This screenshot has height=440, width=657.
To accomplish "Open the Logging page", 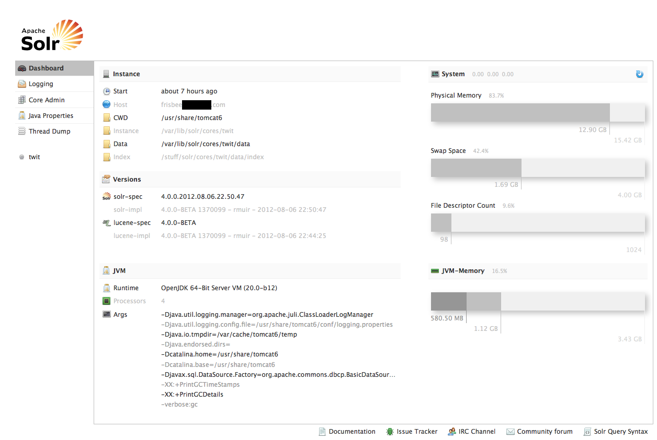I will [41, 84].
